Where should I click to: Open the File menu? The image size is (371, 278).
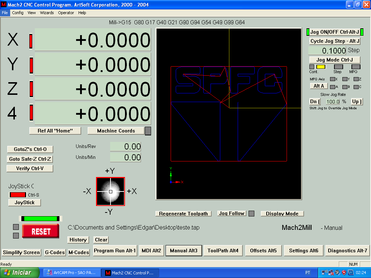[x=5, y=13]
